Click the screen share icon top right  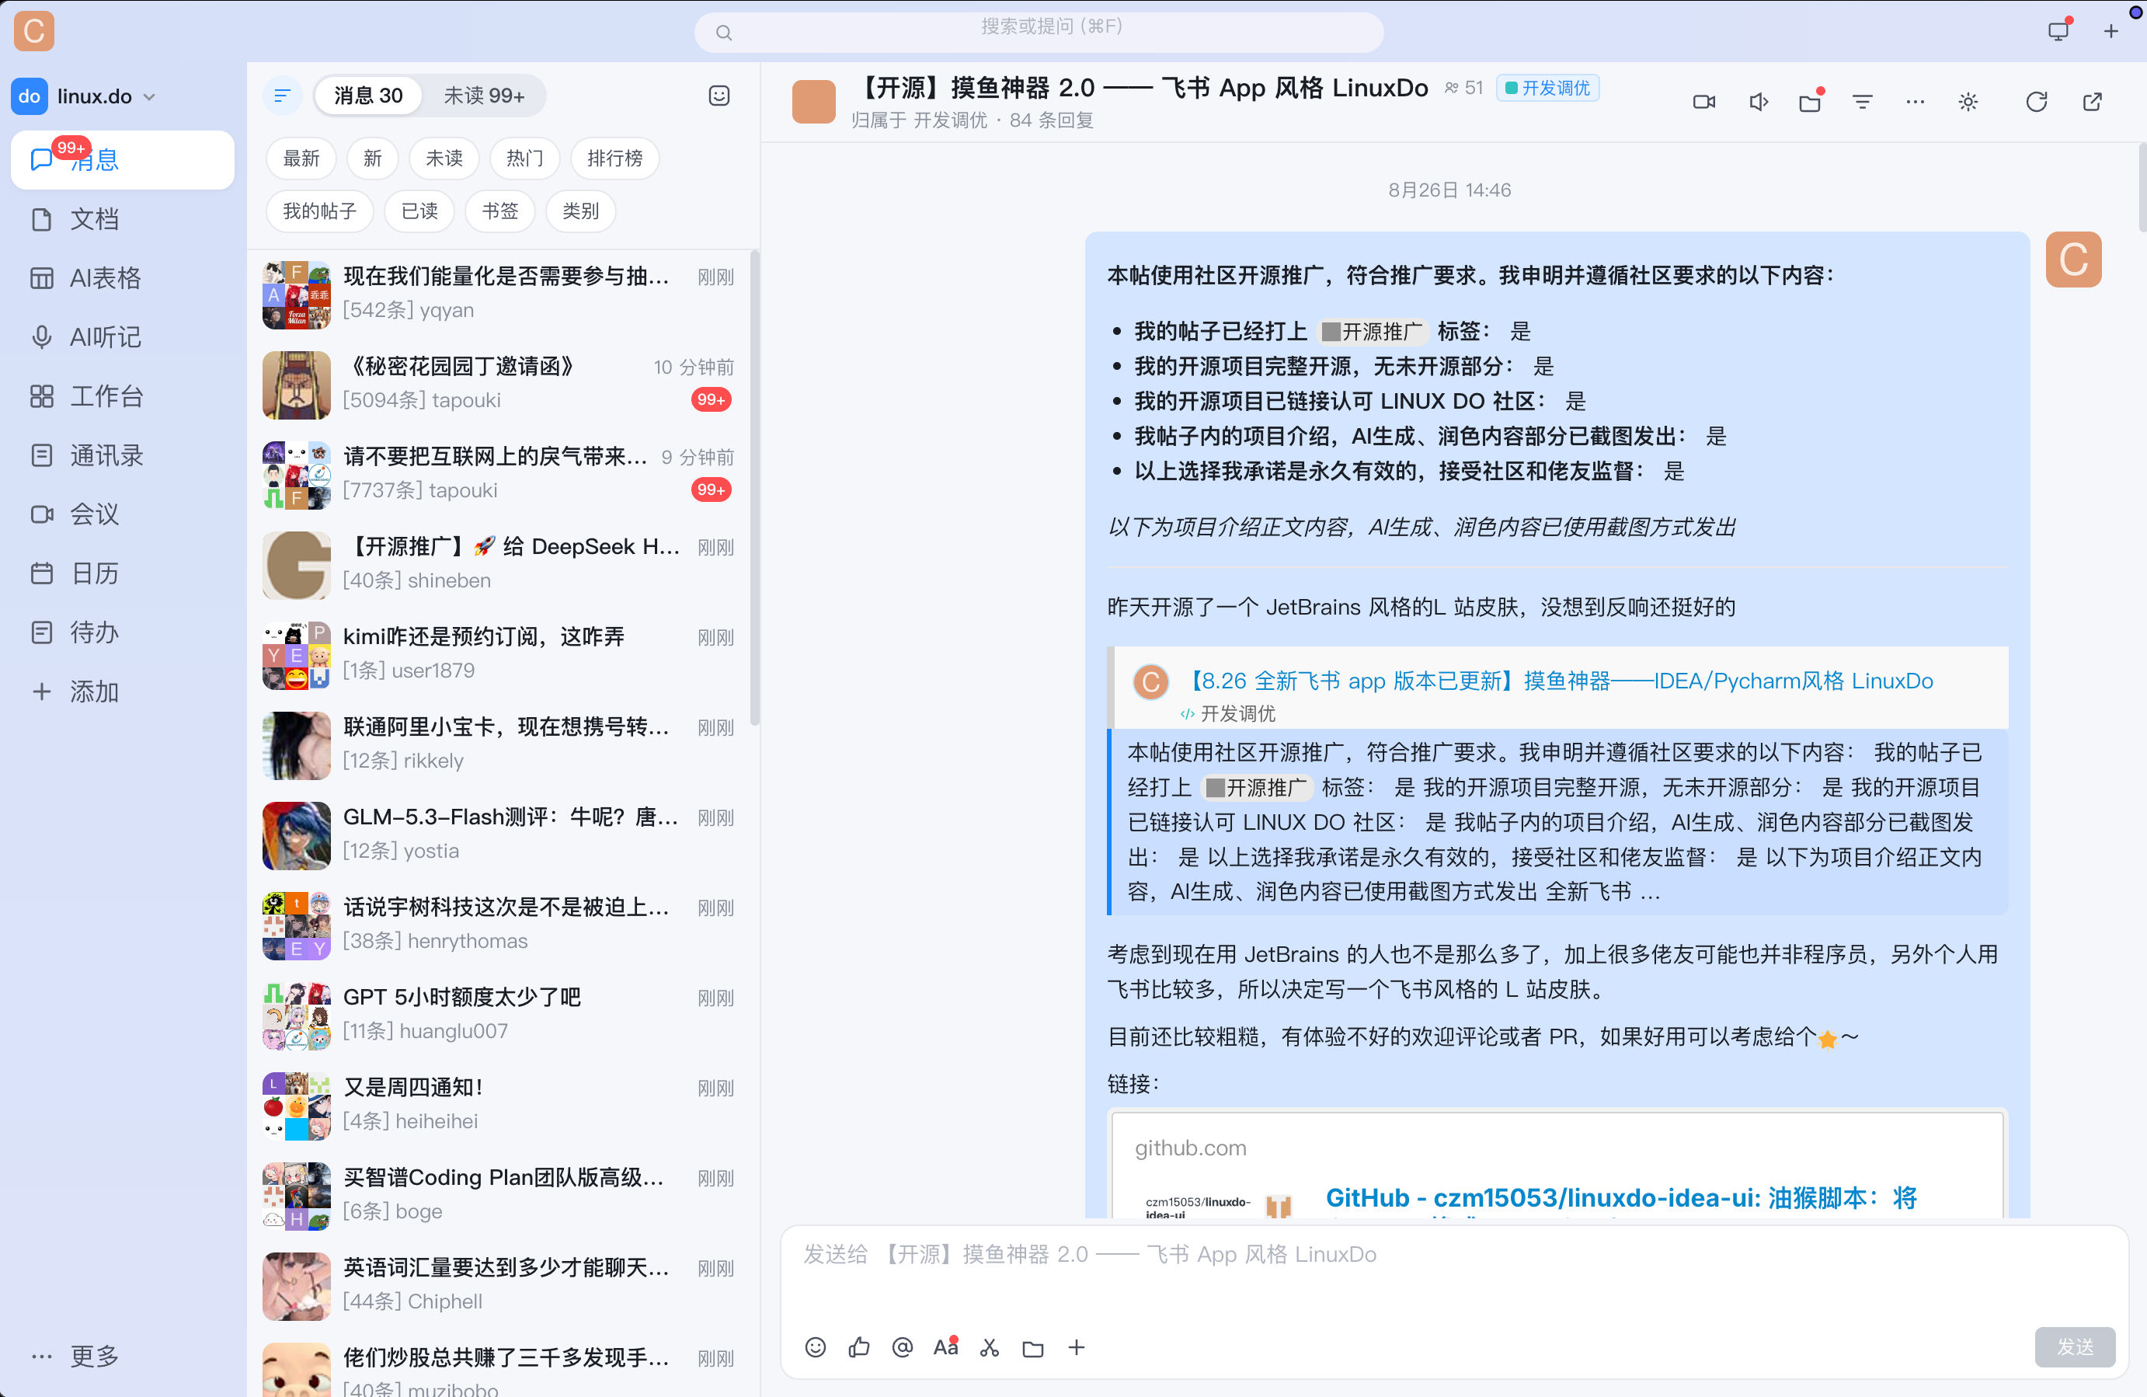2058,30
